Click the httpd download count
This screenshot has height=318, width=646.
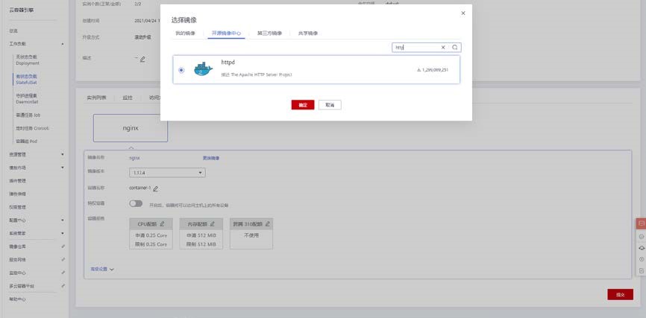click(433, 70)
